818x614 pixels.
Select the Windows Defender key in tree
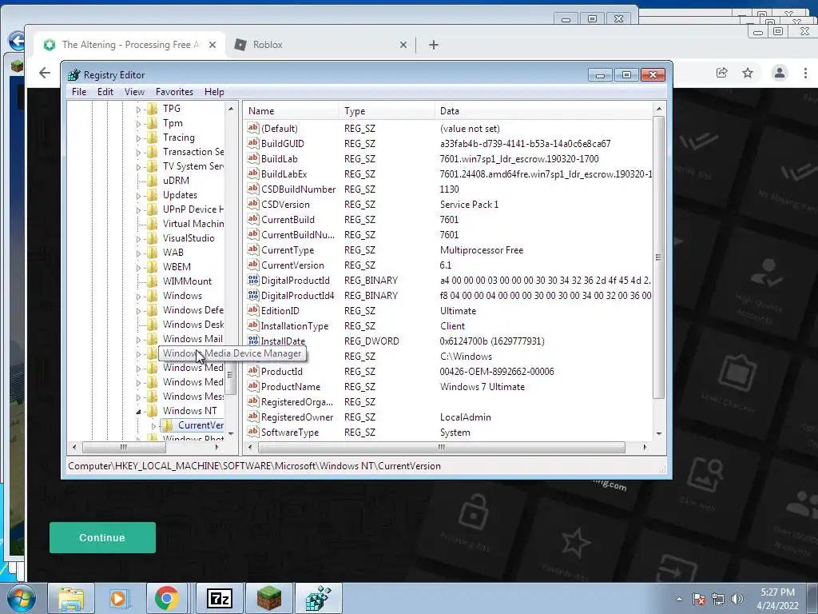tap(193, 310)
